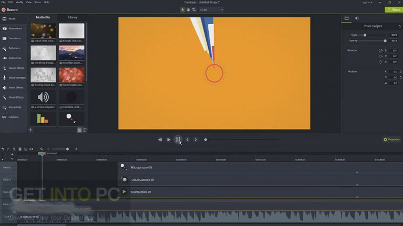The height and width of the screenshot is (226, 403).
Task: Collapse tracks with the chevron below plus
Action: [x=12, y=159]
